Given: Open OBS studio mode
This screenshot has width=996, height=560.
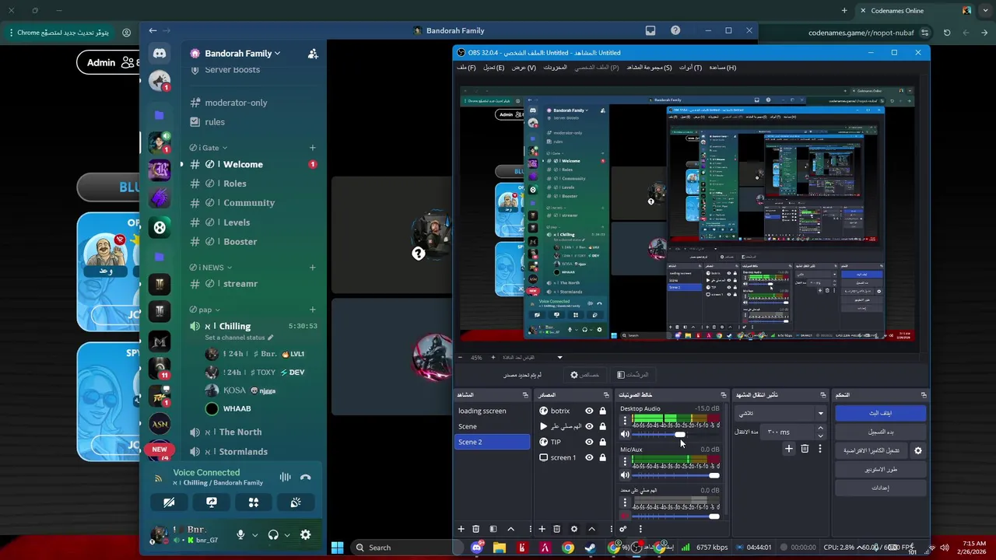Looking at the screenshot, I should point(880,469).
